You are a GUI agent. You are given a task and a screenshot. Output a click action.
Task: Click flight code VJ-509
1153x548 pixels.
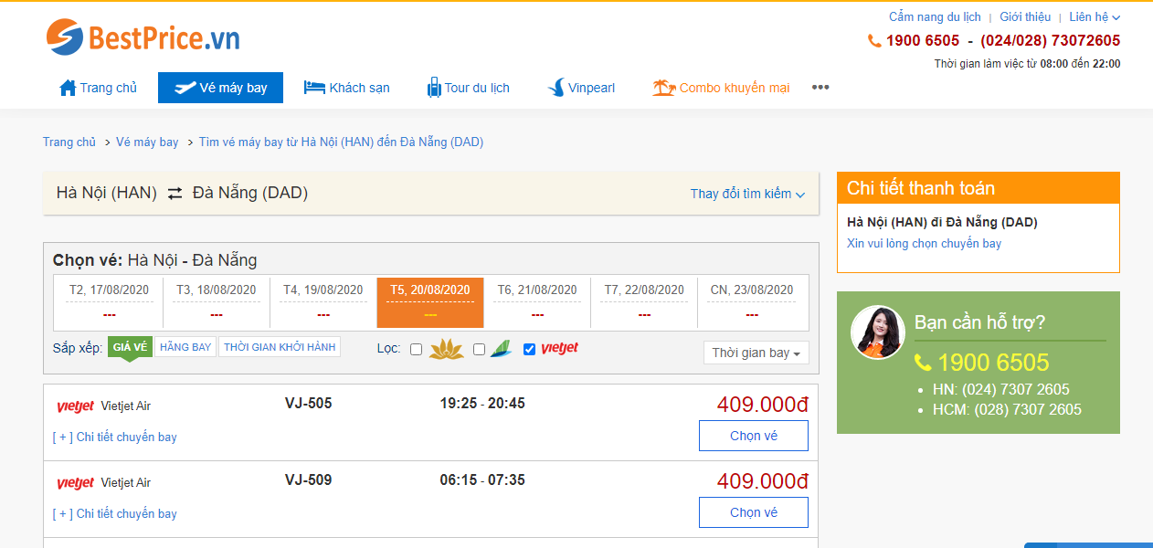[309, 479]
